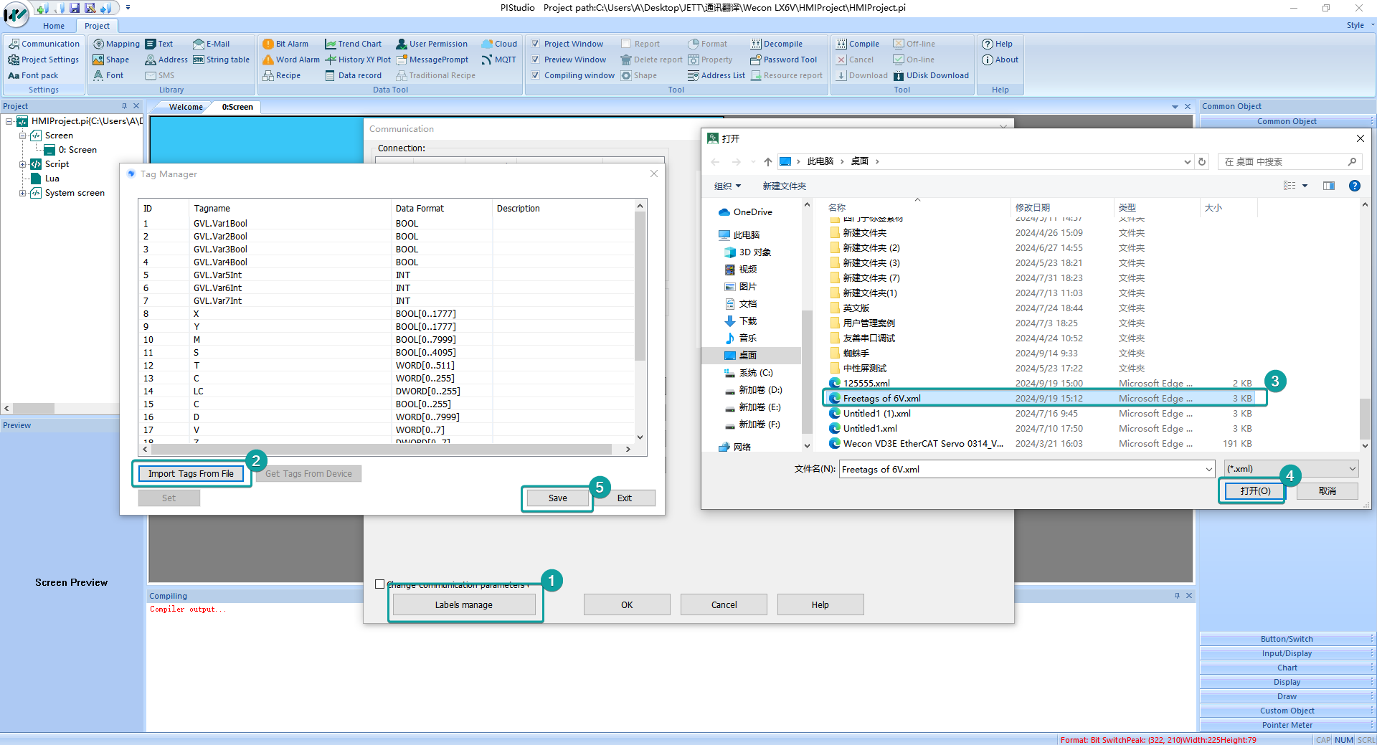1377x745 pixels.
Task: Click Save in Tag Manager
Action: pos(557,498)
